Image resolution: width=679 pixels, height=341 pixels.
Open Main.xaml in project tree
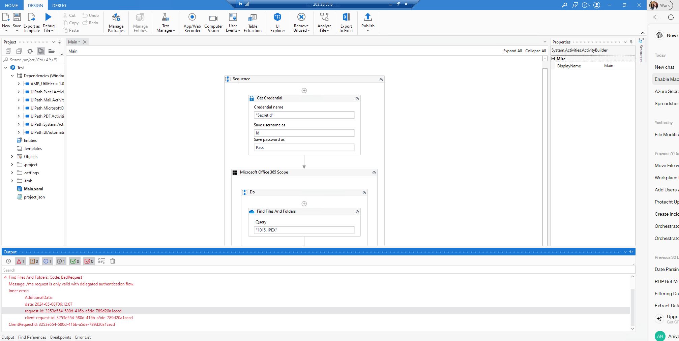tap(33, 189)
